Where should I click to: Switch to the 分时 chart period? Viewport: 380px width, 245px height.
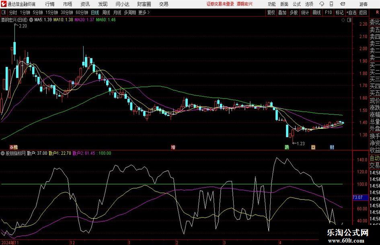13,12
